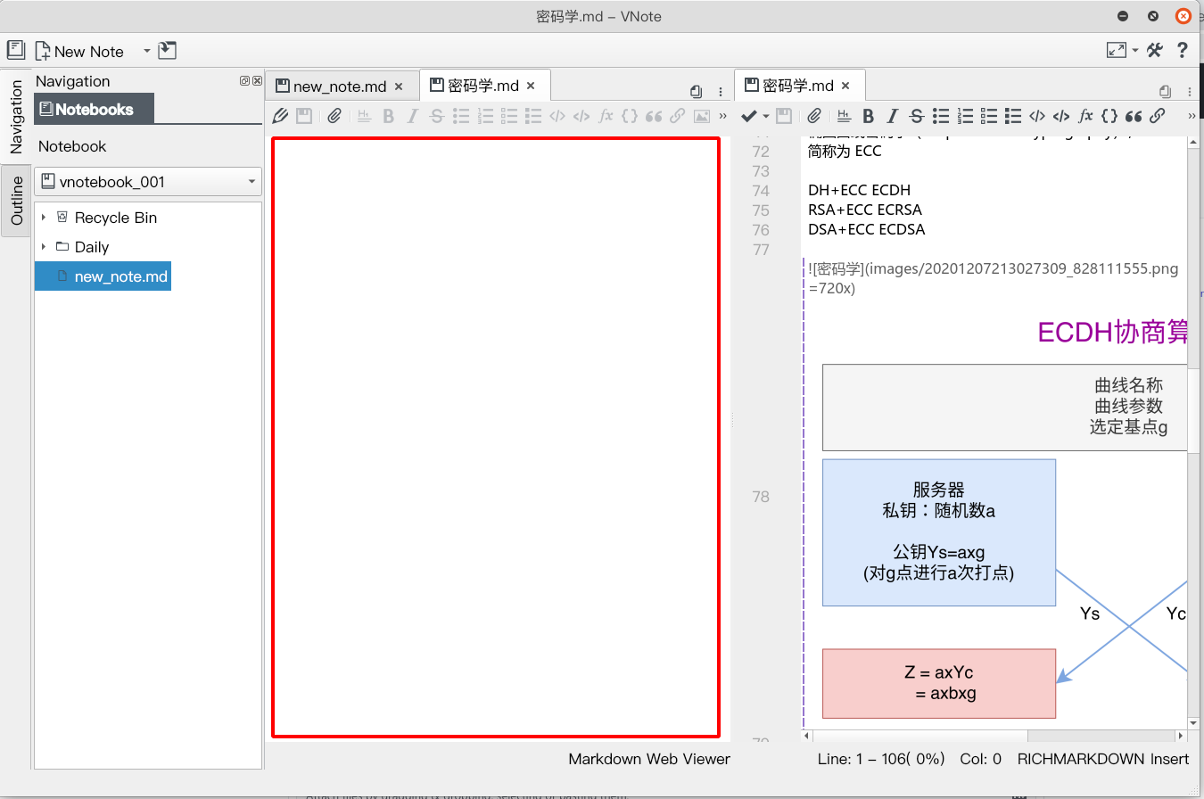Create a note with New Note button
Screen dimensions: 1204x799
click(79, 51)
